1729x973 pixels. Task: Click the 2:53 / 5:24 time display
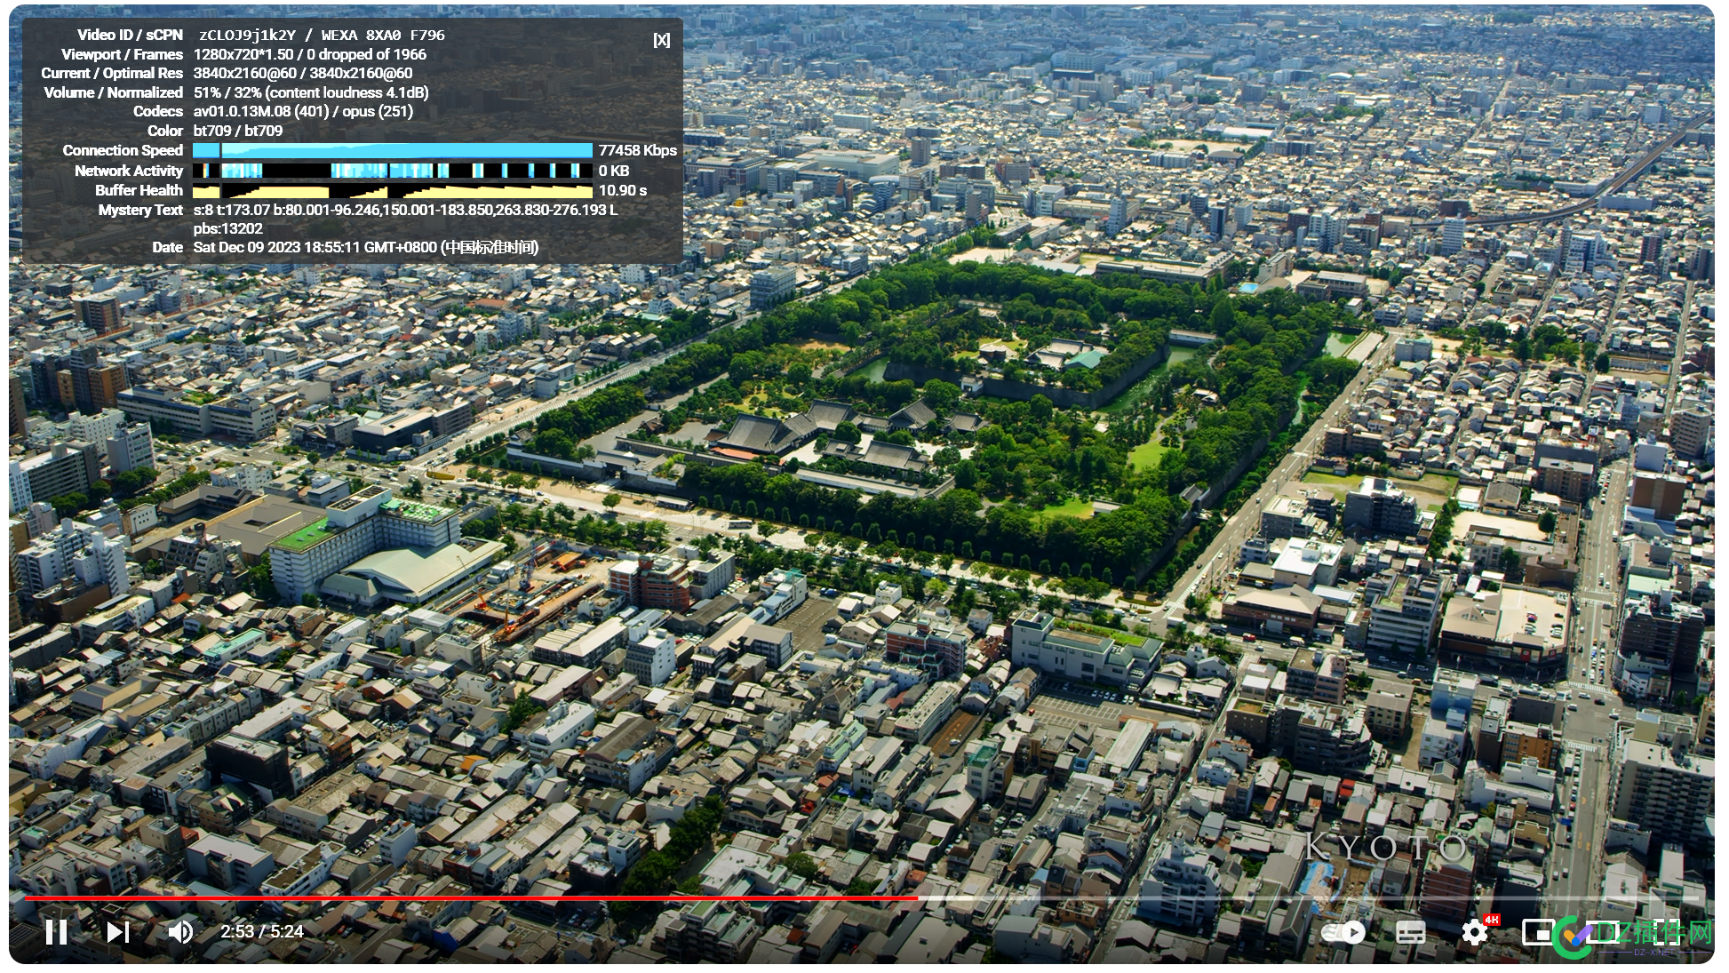(x=262, y=931)
